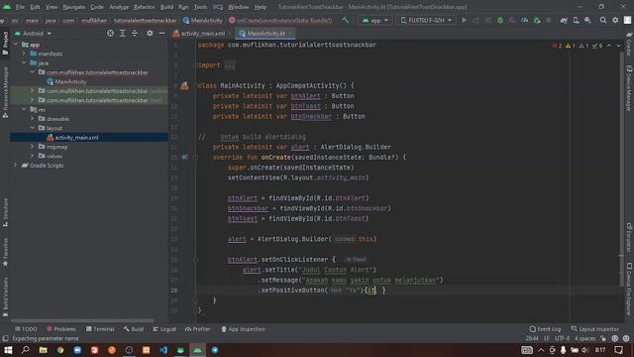Click the Search Everywhere magnifier icon
The height and width of the screenshot is (357, 634).
click(603, 20)
